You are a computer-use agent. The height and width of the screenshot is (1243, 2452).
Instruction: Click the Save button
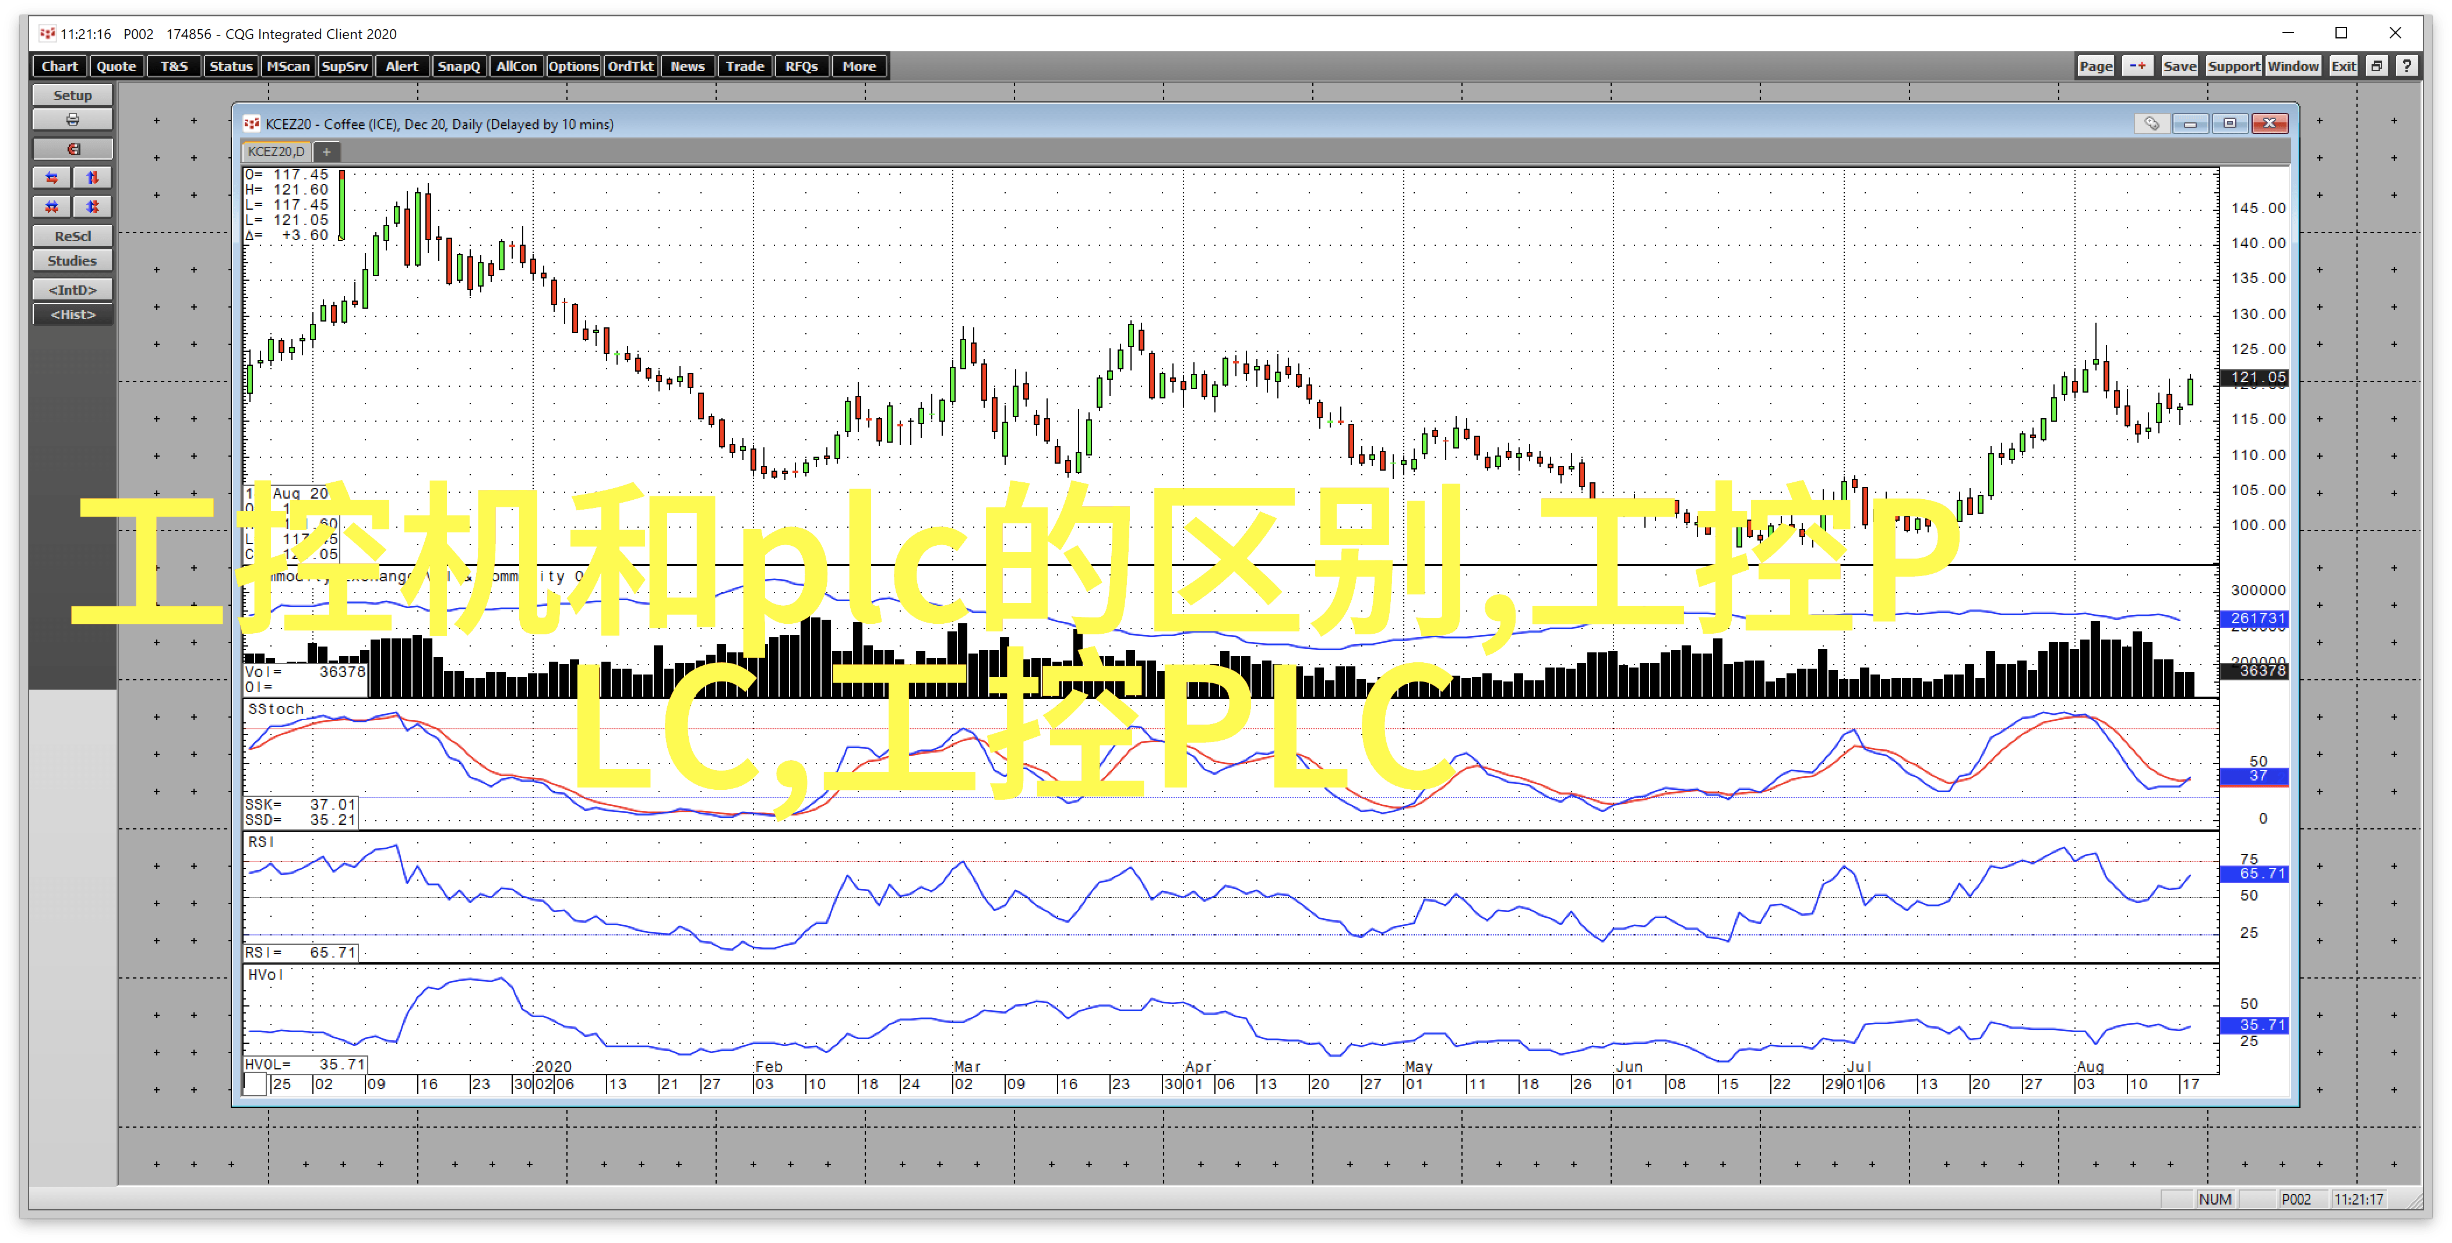[2179, 66]
